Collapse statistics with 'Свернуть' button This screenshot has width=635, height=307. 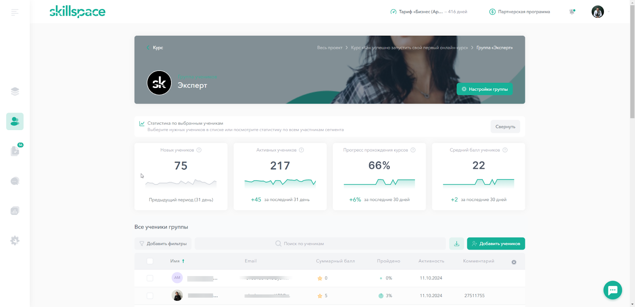point(505,127)
